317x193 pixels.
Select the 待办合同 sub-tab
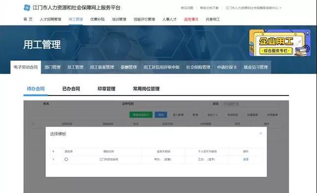(36, 89)
